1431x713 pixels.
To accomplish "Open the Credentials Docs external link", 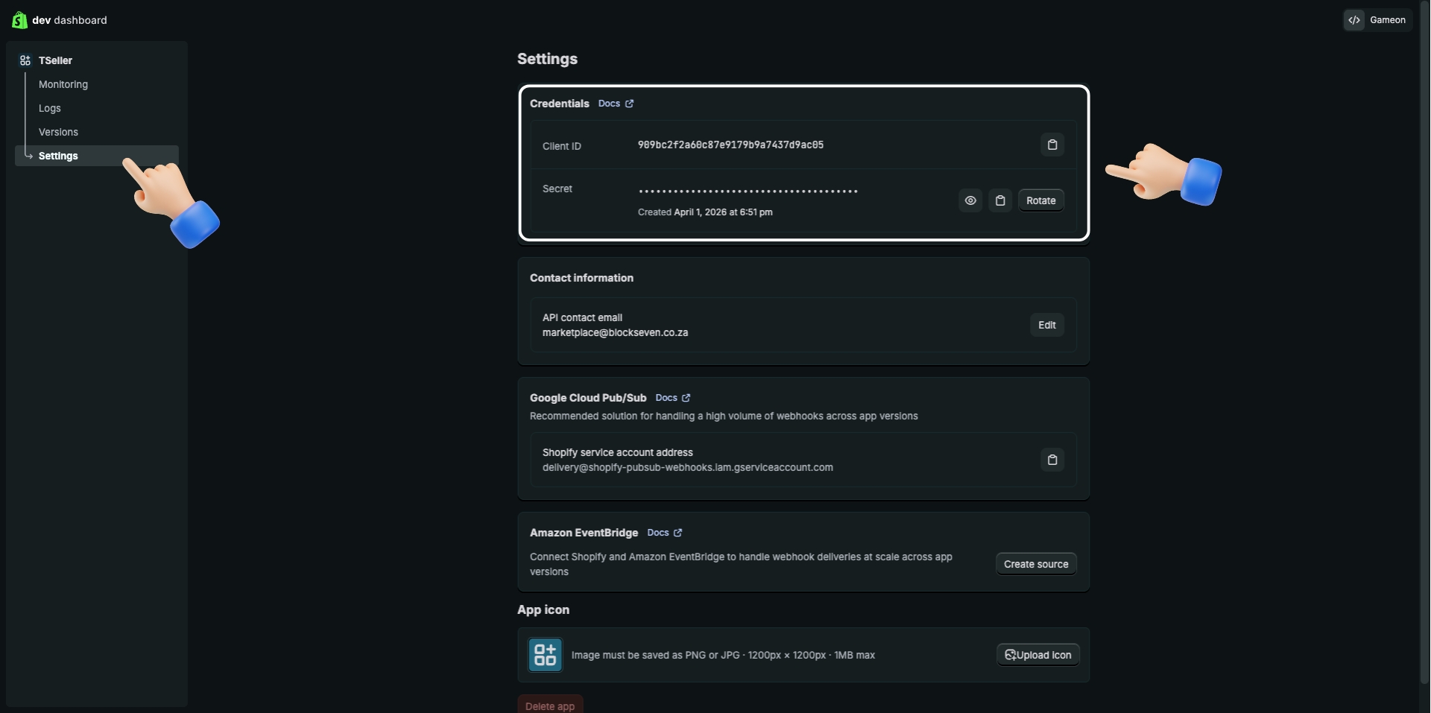I will click(615, 104).
